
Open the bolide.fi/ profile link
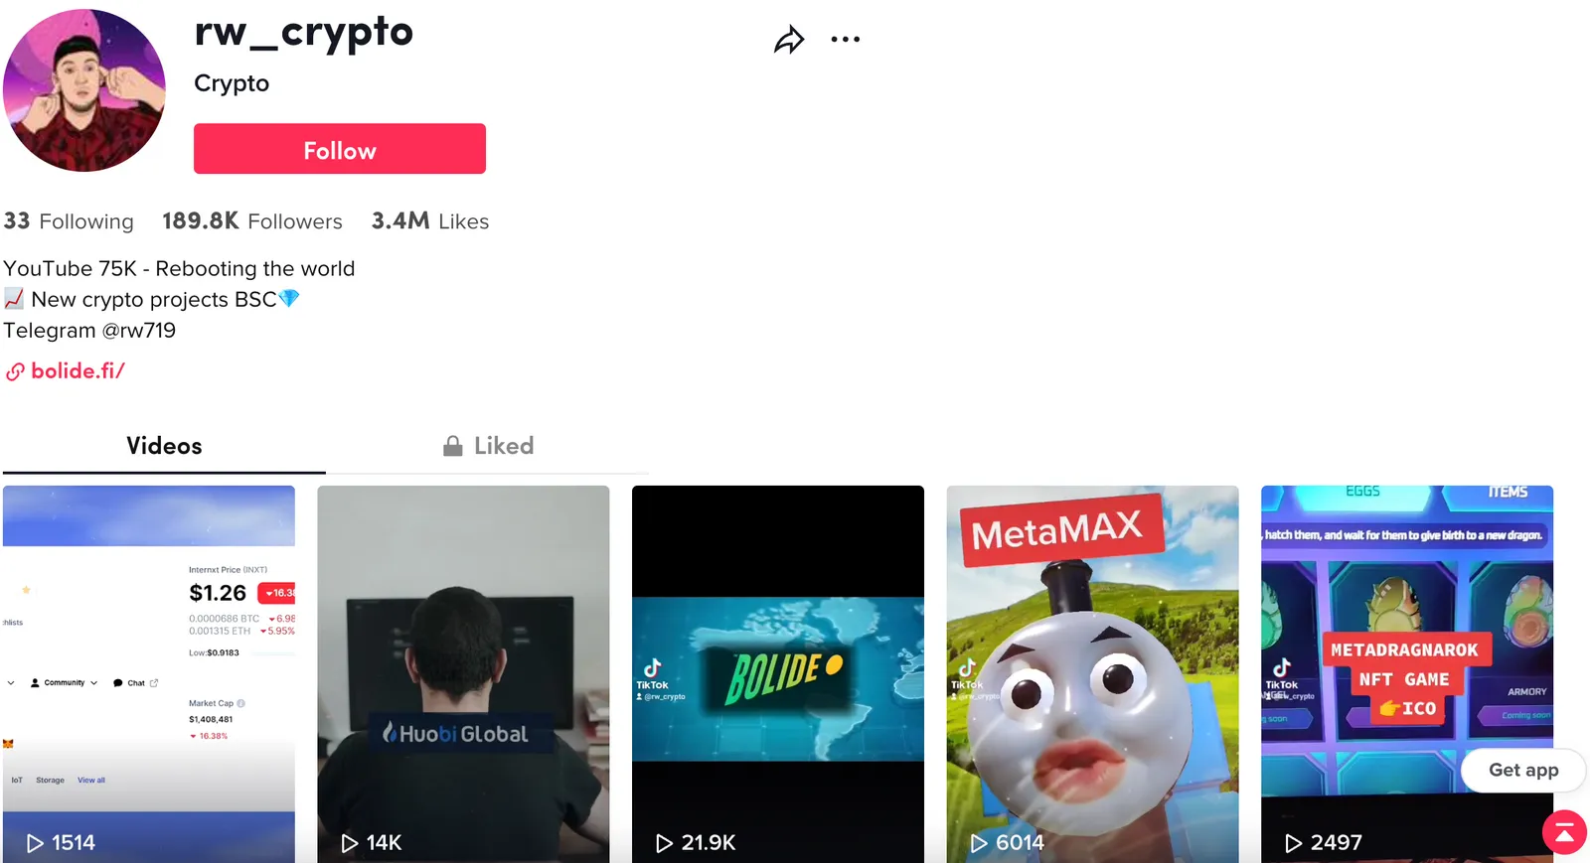[78, 371]
